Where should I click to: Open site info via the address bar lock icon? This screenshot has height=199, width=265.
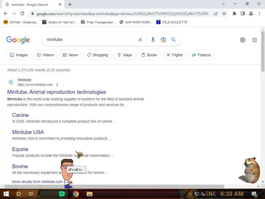33,13
